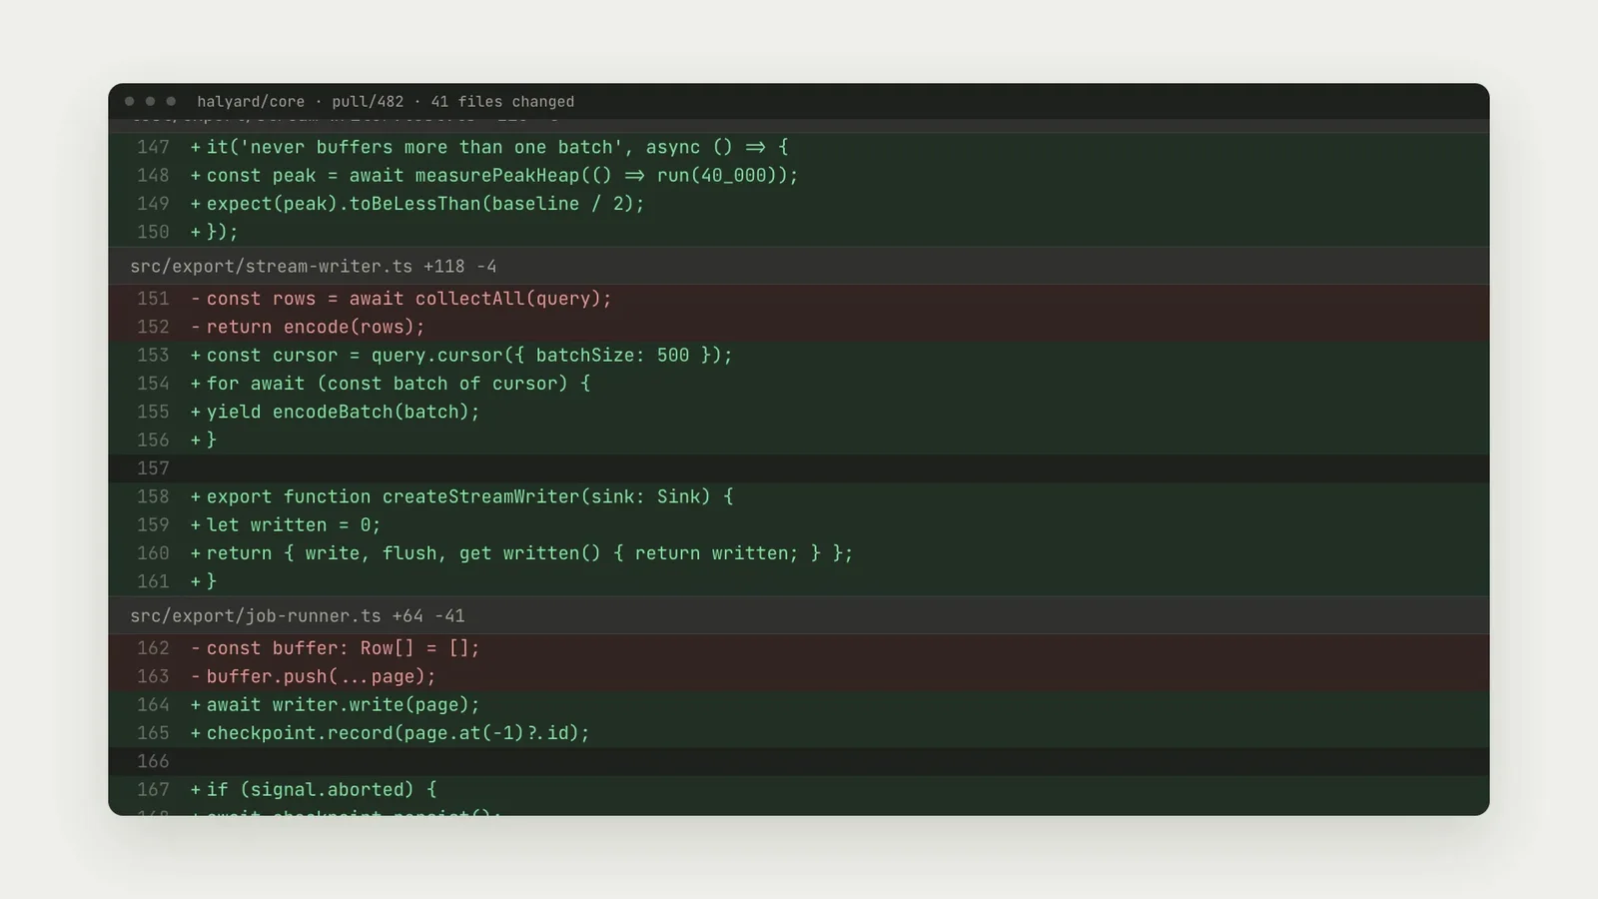
Task: Click the 'for await (const batch of cursor)' line
Action: (x=799, y=384)
